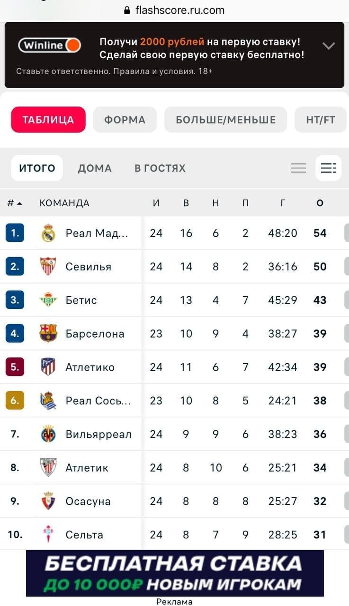This screenshot has width=349, height=606.
Task: Open the Реал Сосьедад team link
Action: pos(98,401)
